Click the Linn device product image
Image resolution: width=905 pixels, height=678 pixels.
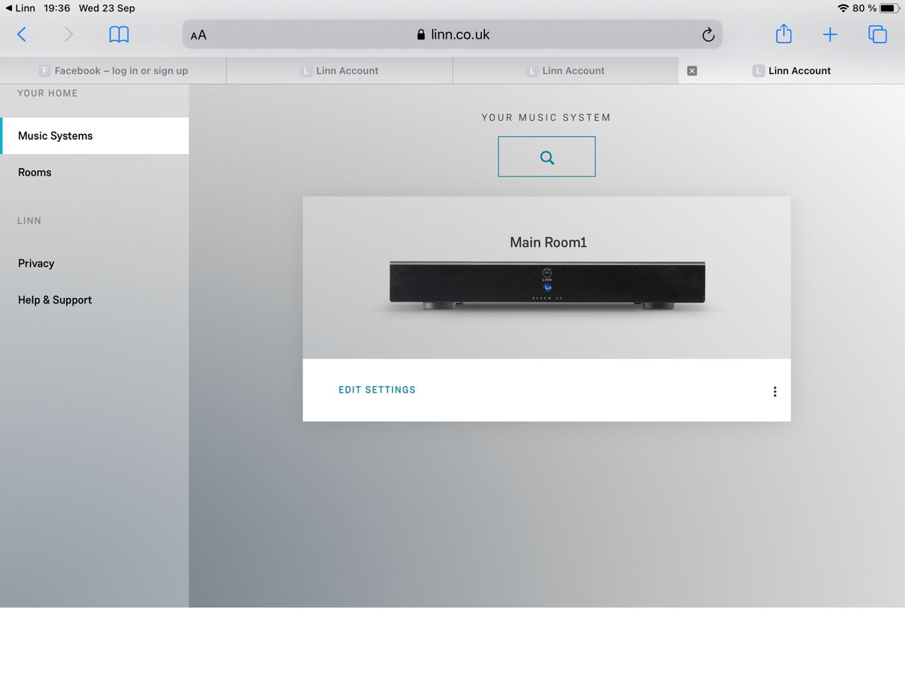coord(547,285)
